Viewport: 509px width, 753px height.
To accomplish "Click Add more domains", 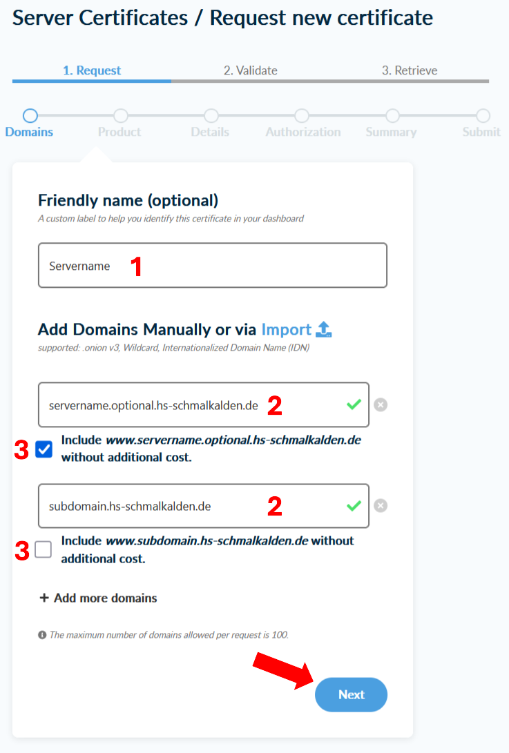I will click(98, 598).
